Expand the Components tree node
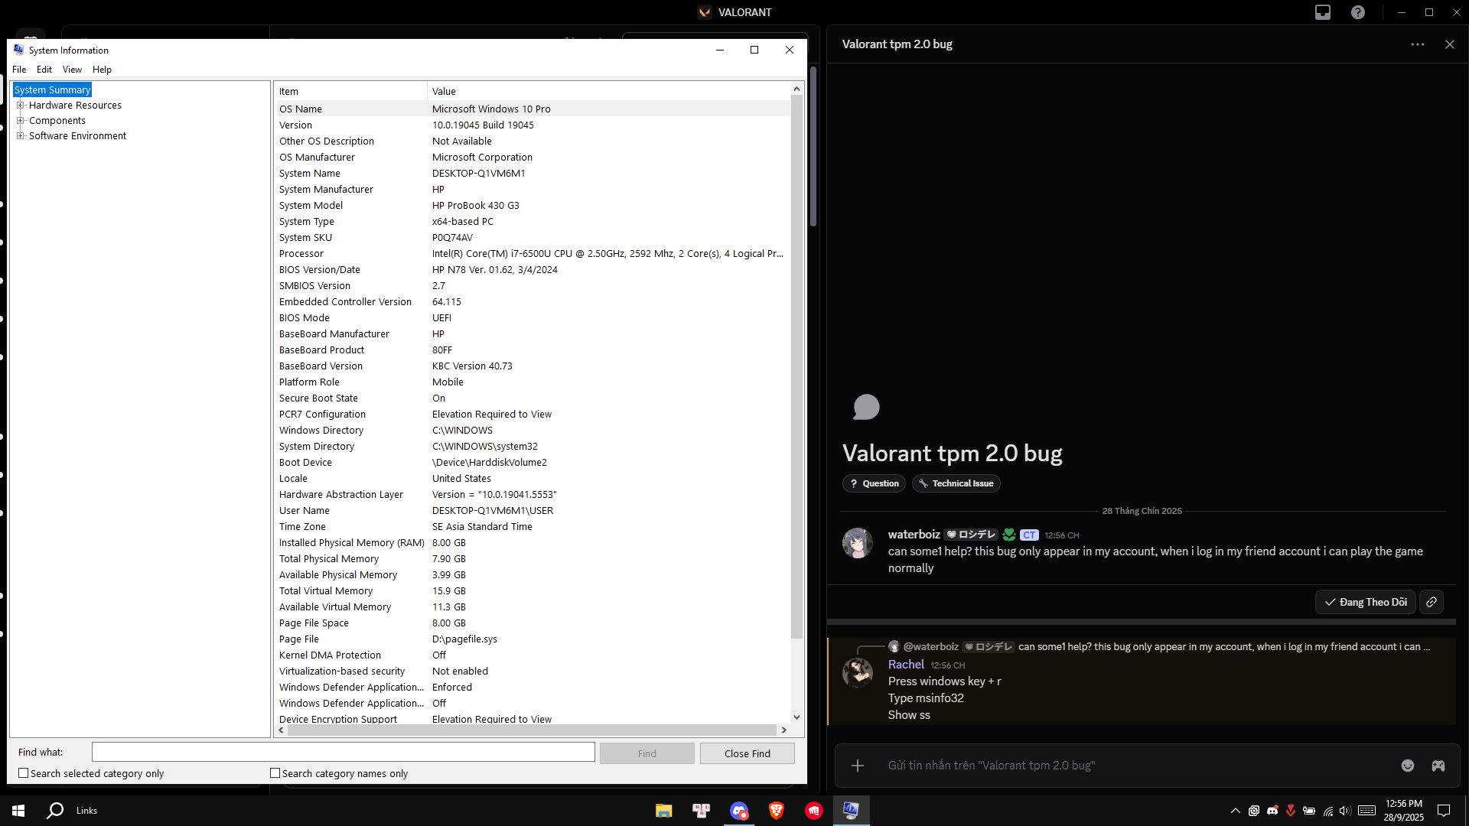 click(x=21, y=121)
